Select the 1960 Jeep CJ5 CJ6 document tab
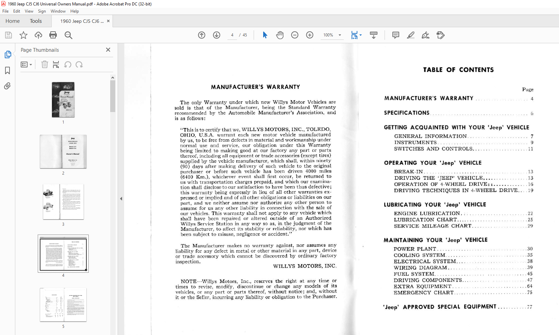 click(82, 21)
